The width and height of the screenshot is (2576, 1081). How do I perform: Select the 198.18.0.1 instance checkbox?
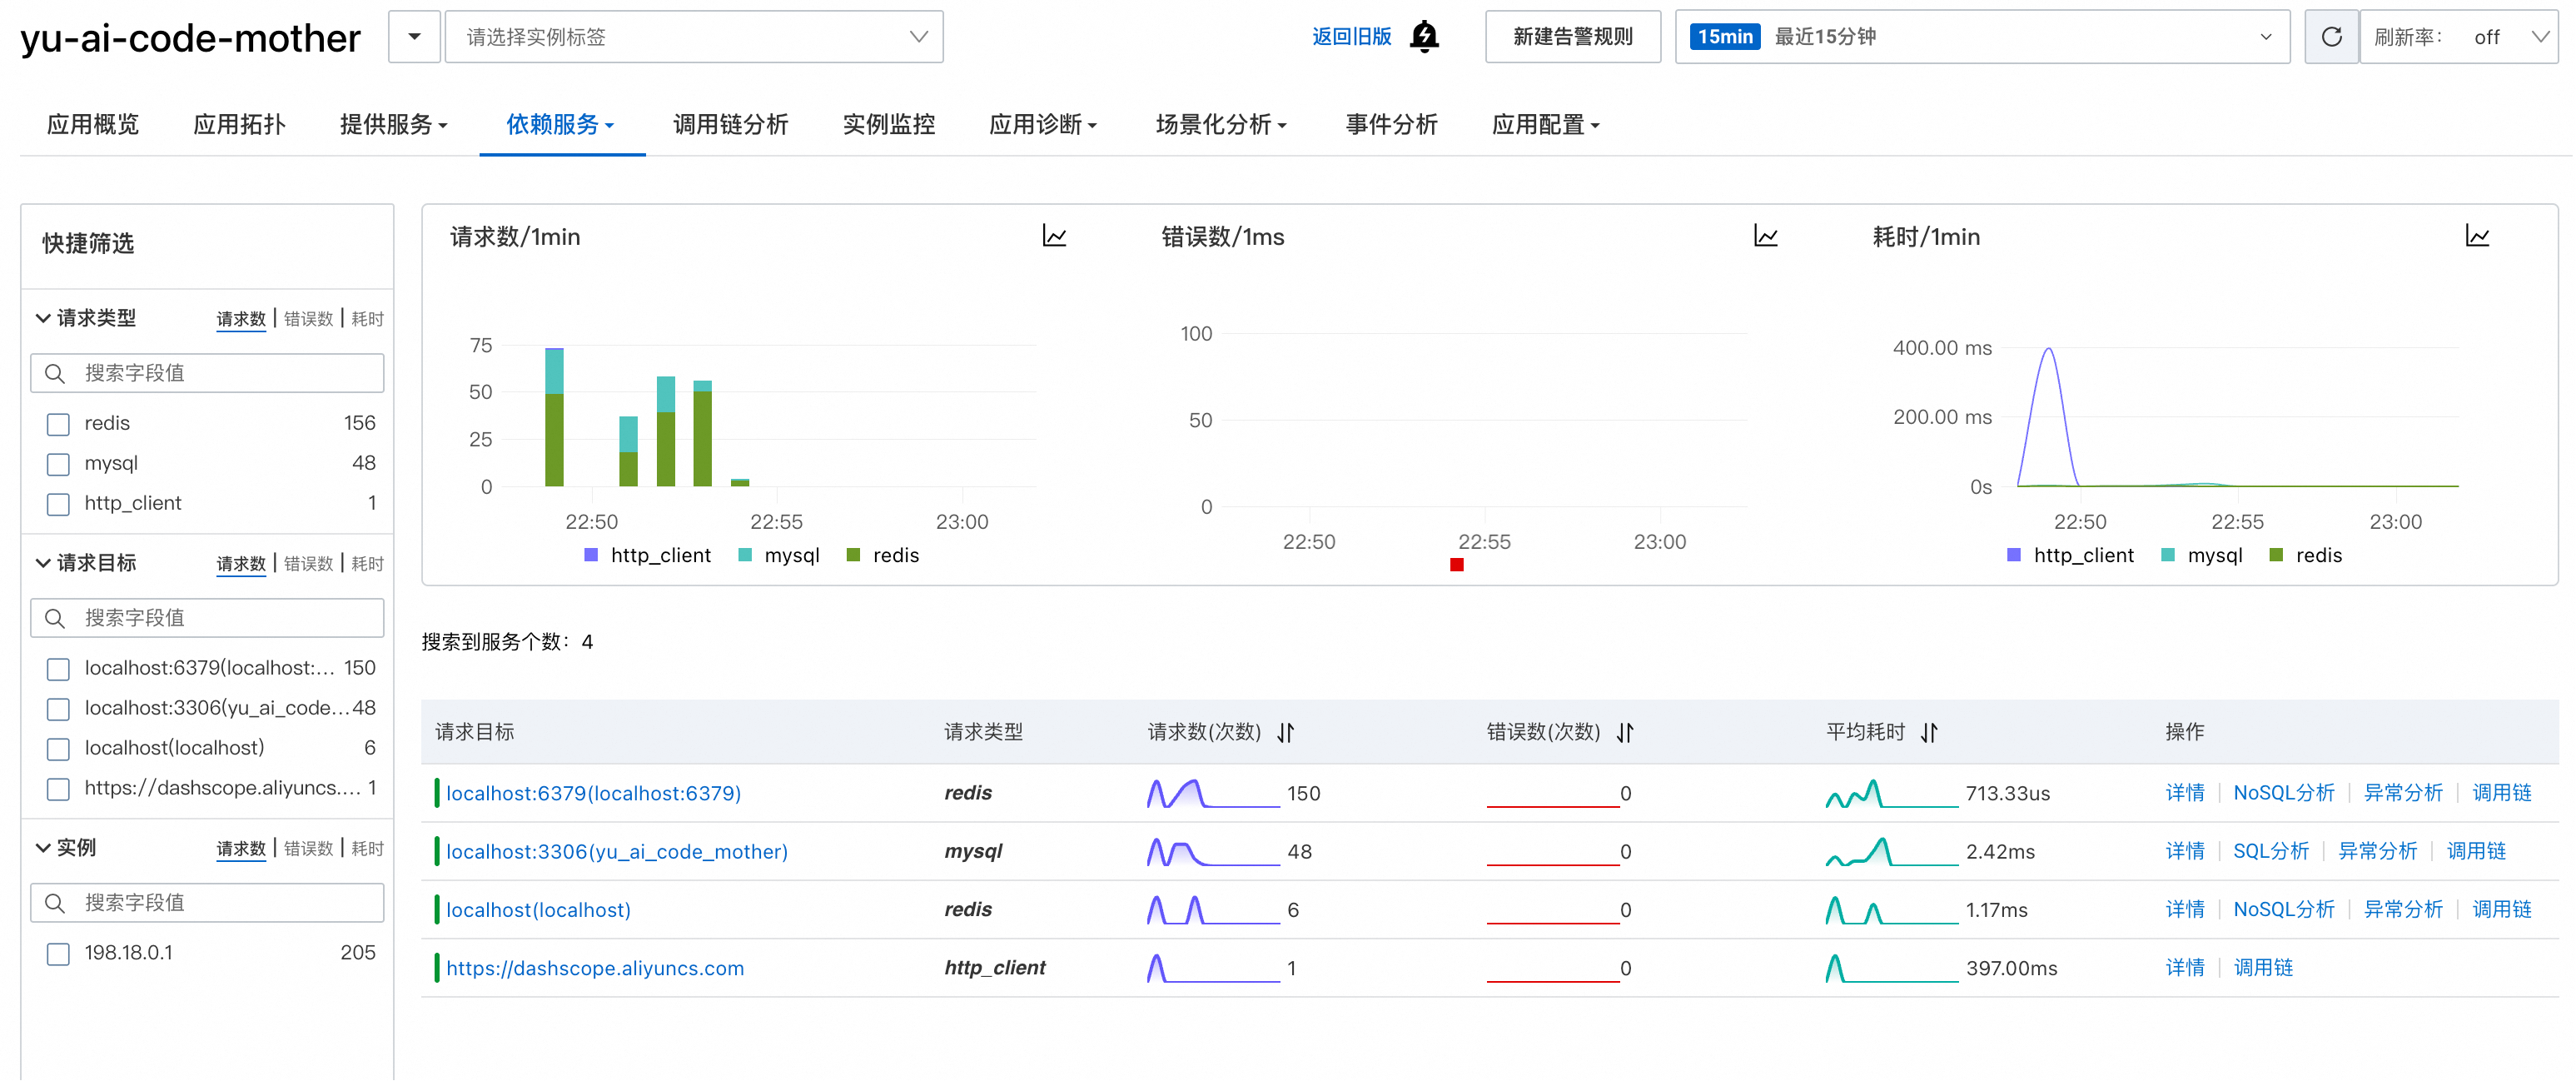[59, 954]
